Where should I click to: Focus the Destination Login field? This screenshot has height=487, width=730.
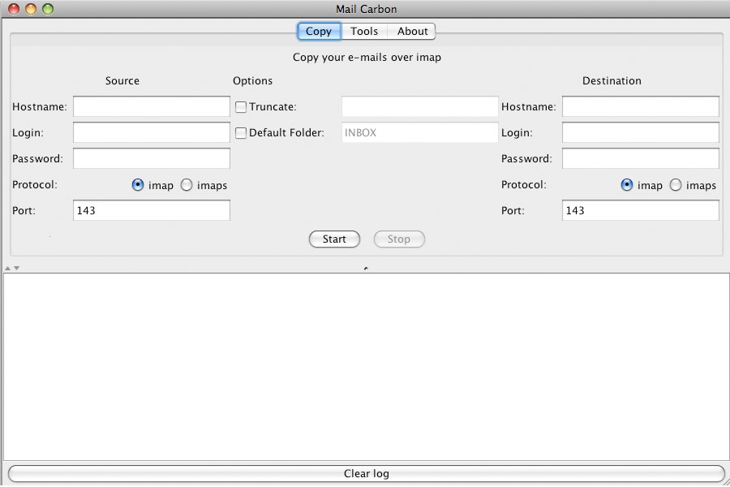point(641,133)
